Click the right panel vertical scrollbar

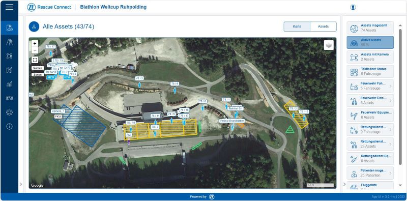pyautogui.click(x=400, y=97)
